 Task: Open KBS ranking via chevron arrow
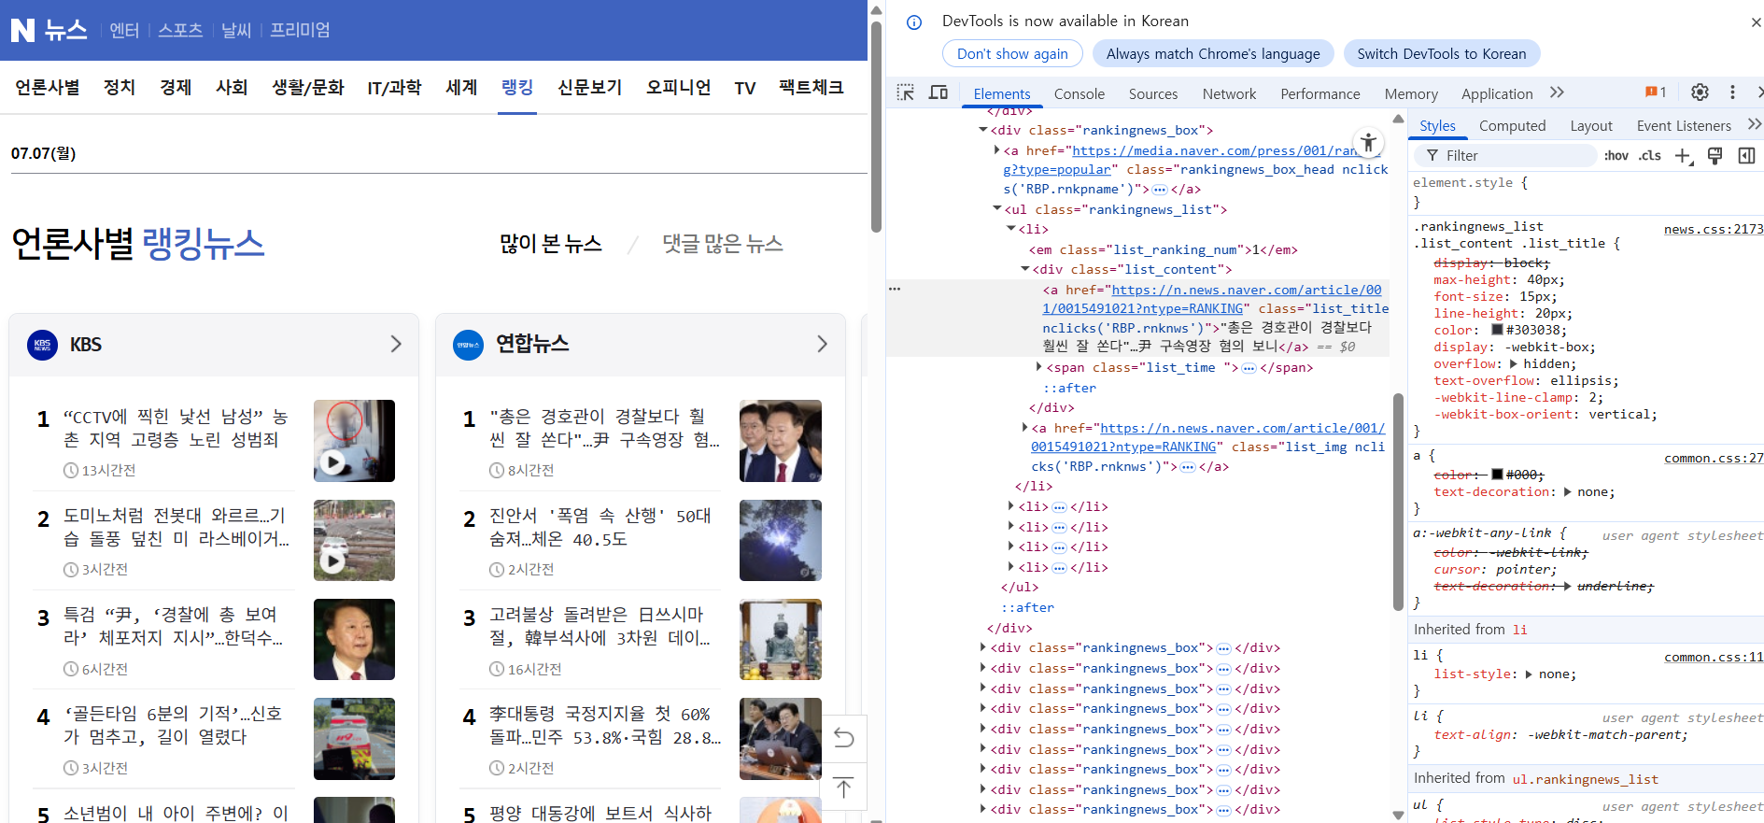click(396, 344)
